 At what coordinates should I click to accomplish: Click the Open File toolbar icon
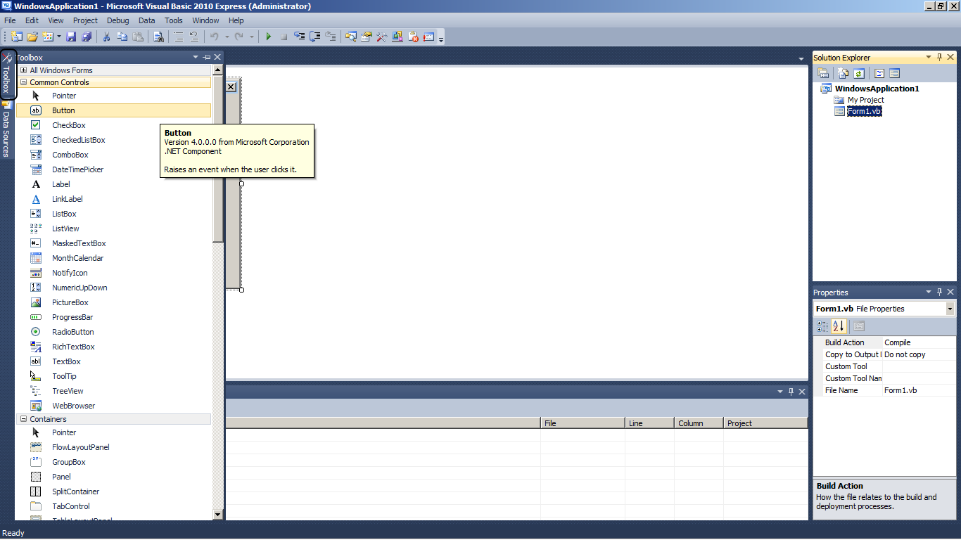coord(32,37)
